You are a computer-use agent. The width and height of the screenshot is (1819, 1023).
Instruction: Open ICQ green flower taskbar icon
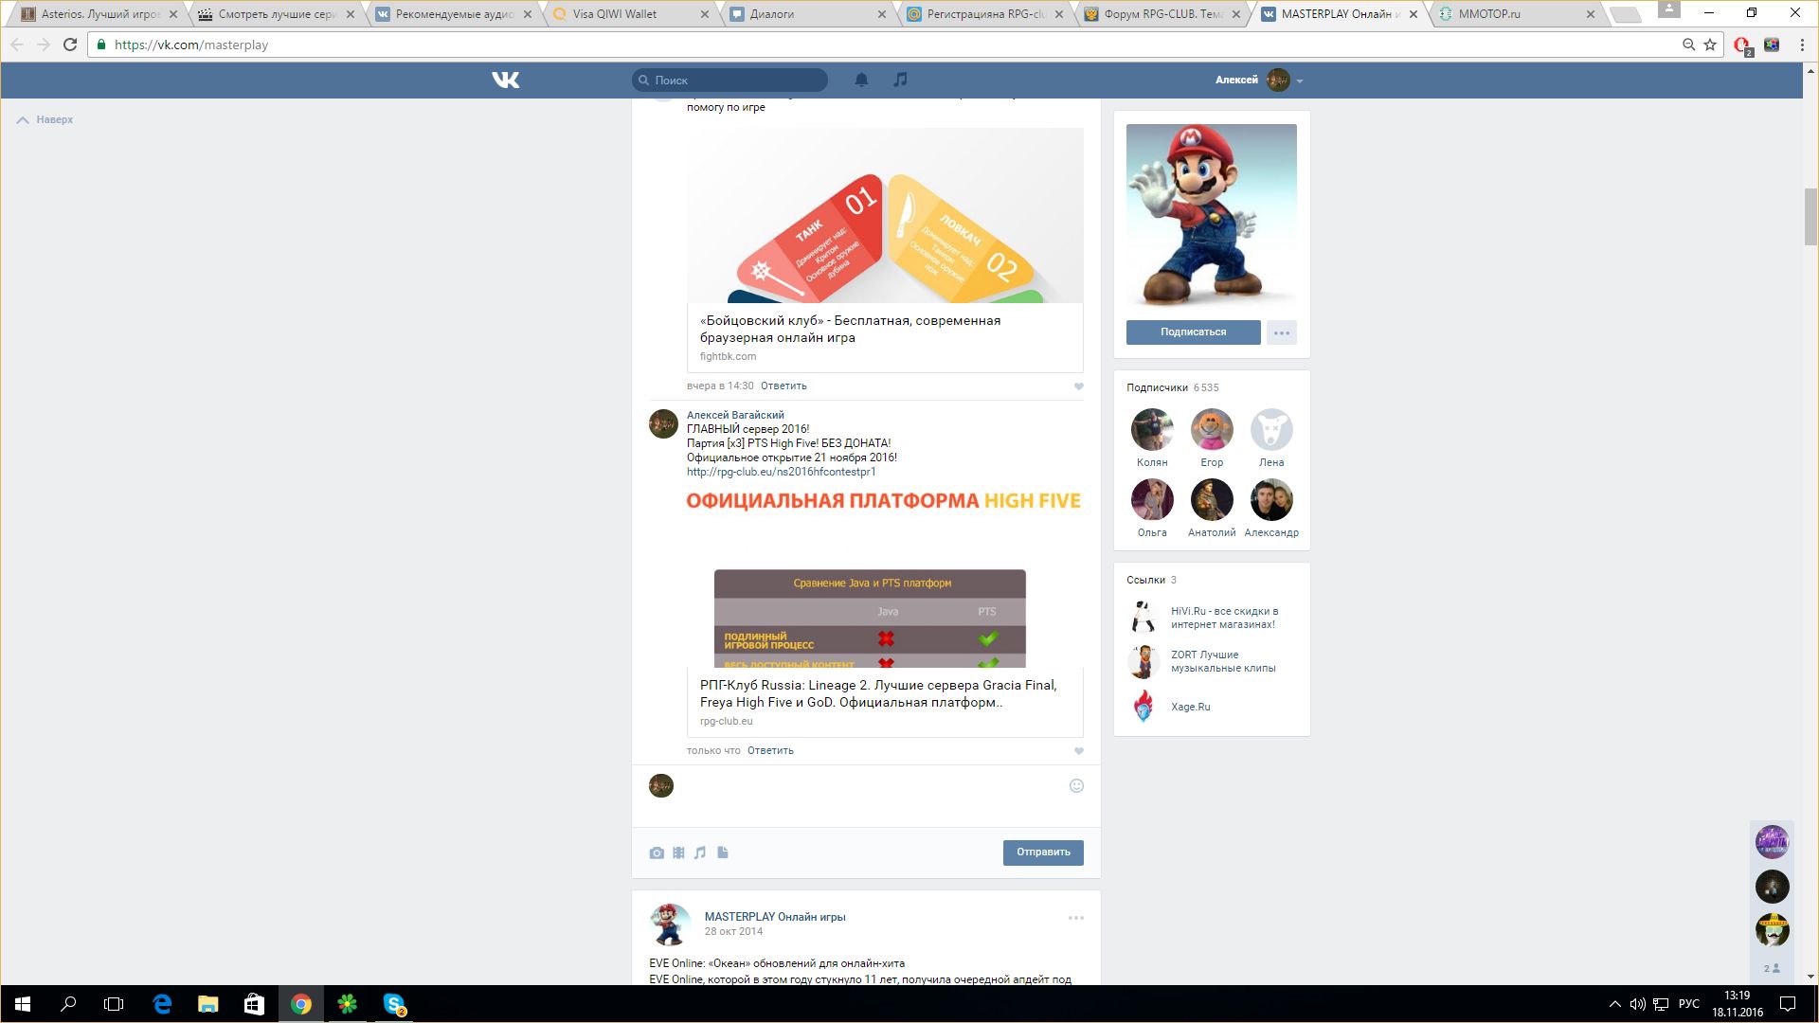point(348,1004)
